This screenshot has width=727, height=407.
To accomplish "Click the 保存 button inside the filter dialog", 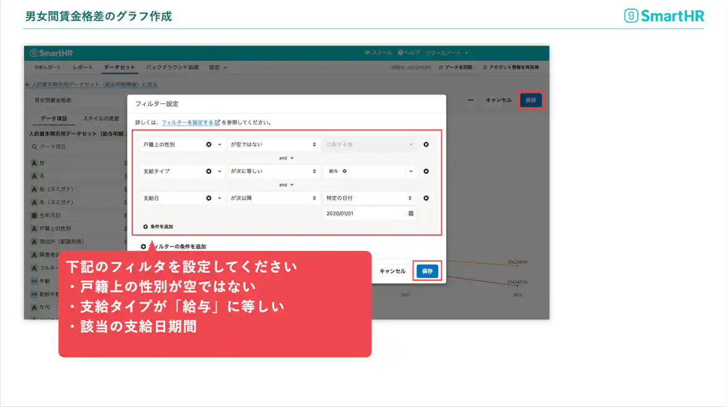I will (427, 270).
